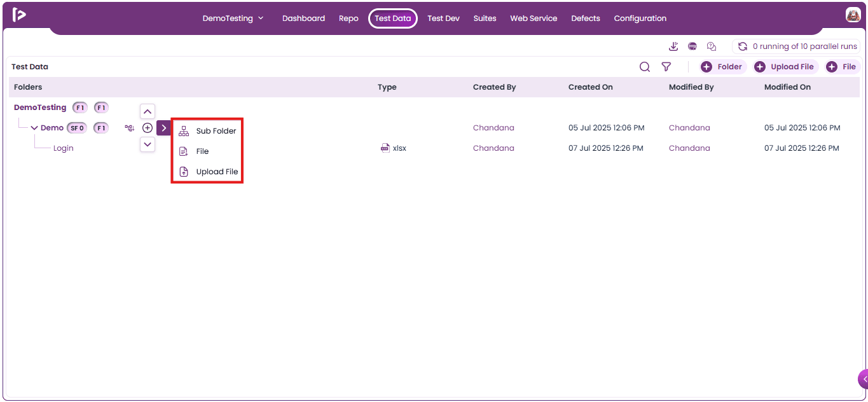Click Chandana under Modified By in Demo row
Viewport: 868px width, 402px height.
click(x=689, y=128)
